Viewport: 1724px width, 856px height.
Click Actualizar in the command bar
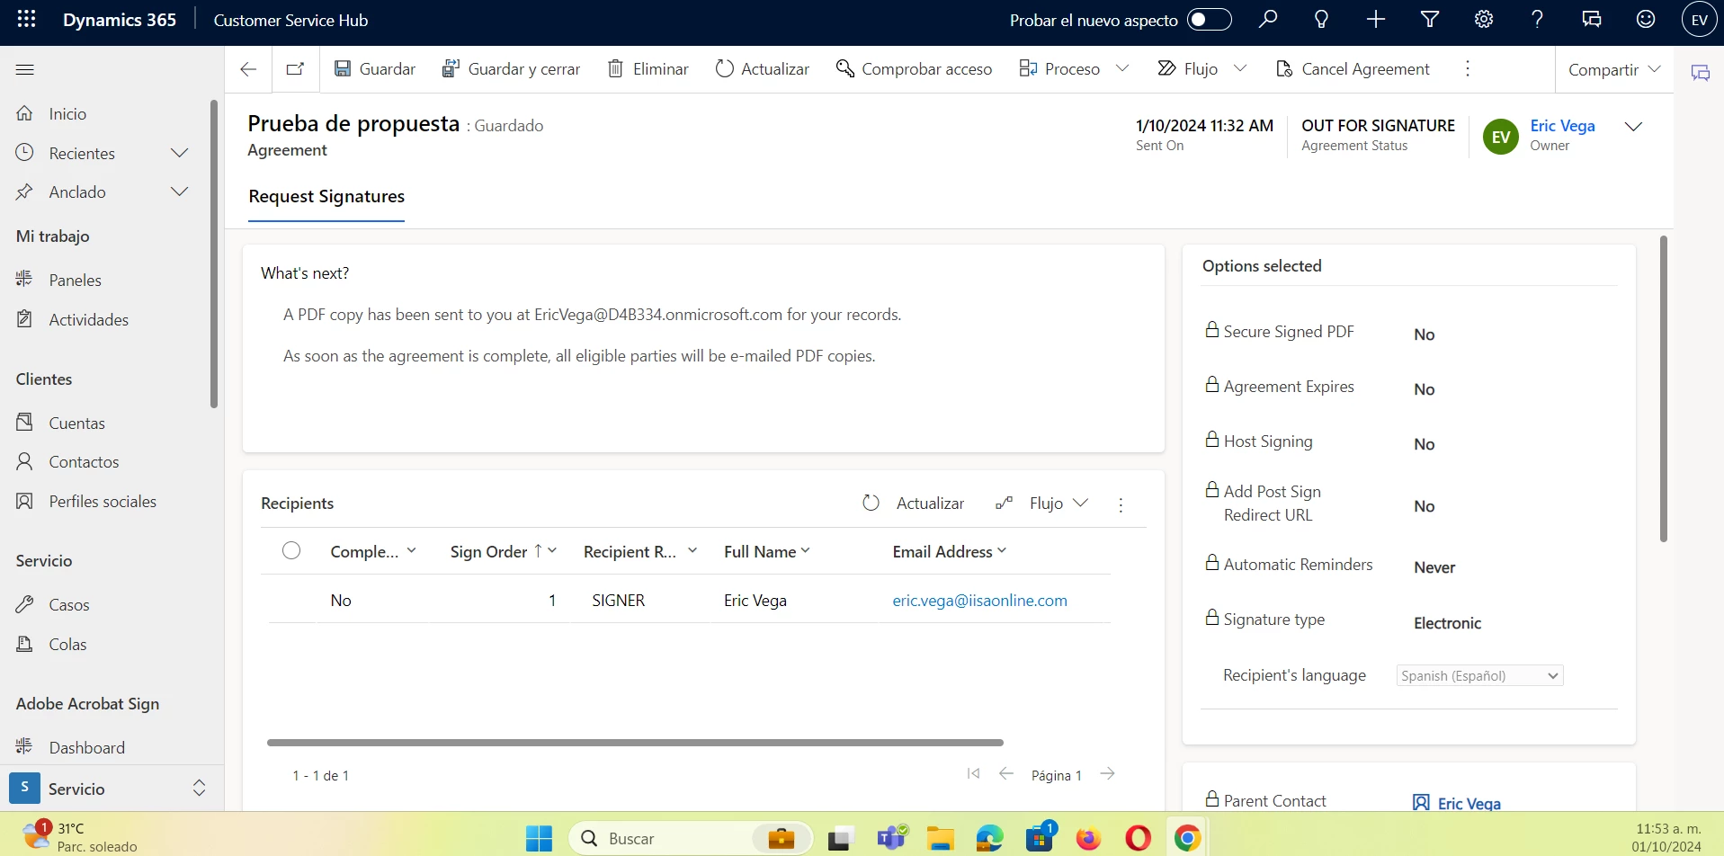(x=763, y=69)
